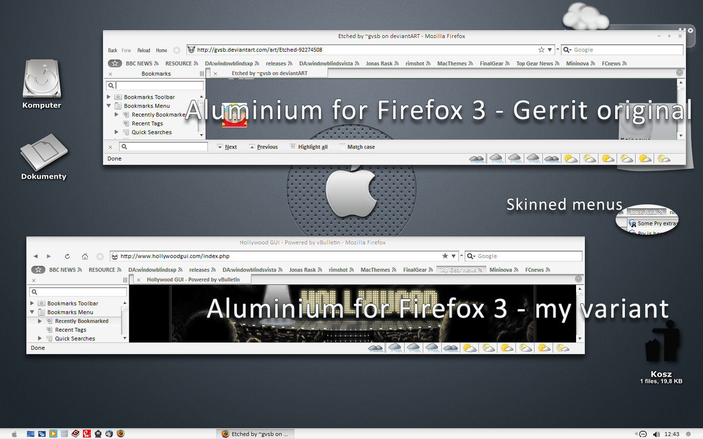Click the back arrow in Hollywood GUI window
The height and width of the screenshot is (439, 703).
[36, 256]
